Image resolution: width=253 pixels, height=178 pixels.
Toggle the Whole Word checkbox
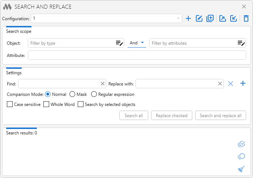point(46,104)
